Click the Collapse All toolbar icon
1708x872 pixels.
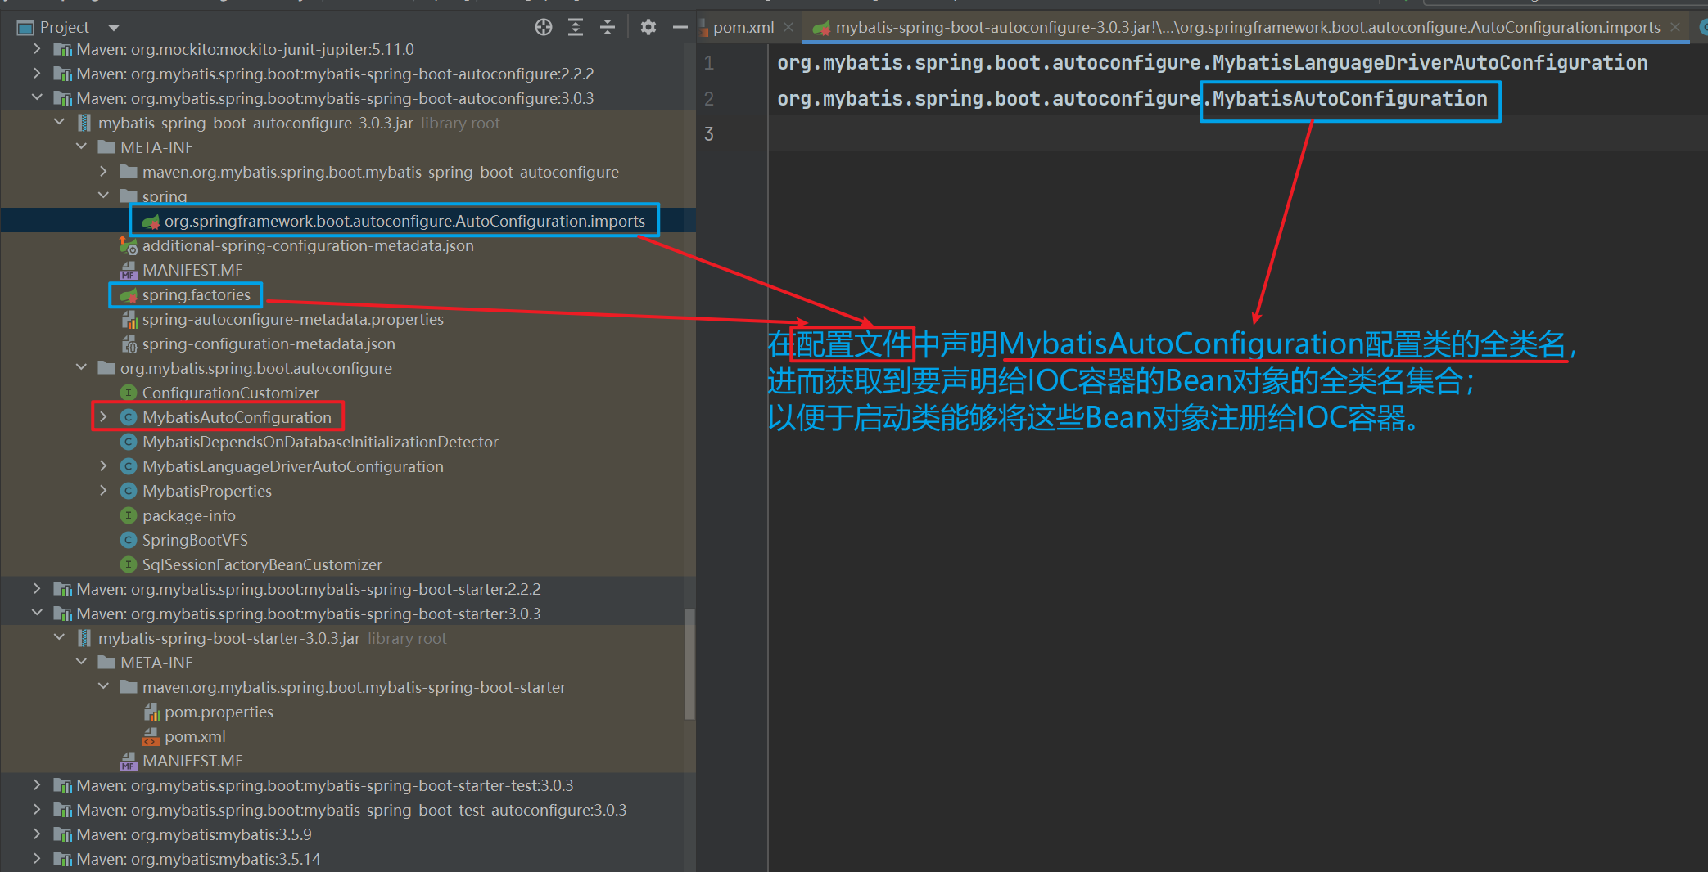click(x=608, y=28)
